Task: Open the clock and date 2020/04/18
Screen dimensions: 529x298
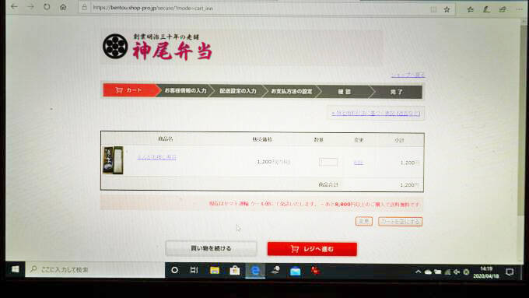Action: pyautogui.click(x=485, y=272)
